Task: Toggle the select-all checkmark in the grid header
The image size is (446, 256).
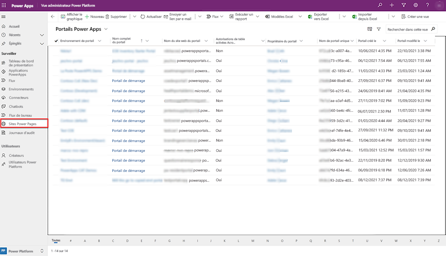Action: 56,41
